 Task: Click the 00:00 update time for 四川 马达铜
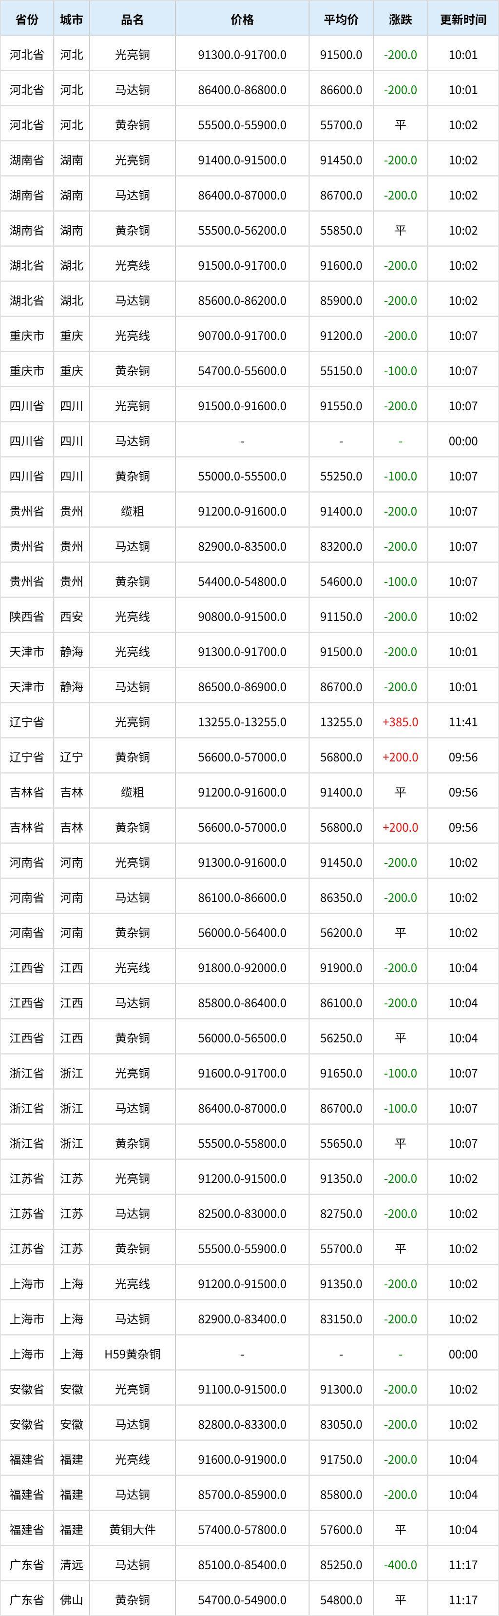463,441
